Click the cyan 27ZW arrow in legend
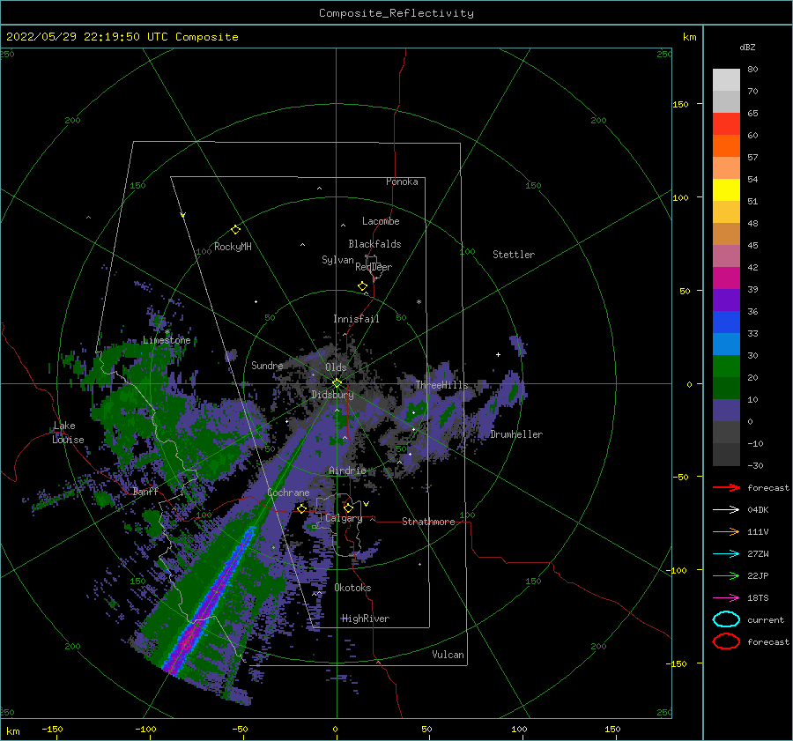Viewport: 793px width, 741px height. [726, 554]
